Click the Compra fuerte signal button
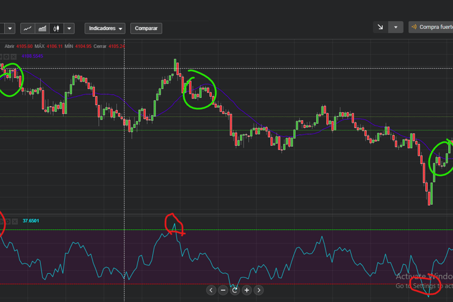The width and height of the screenshot is (453, 302). point(431,27)
